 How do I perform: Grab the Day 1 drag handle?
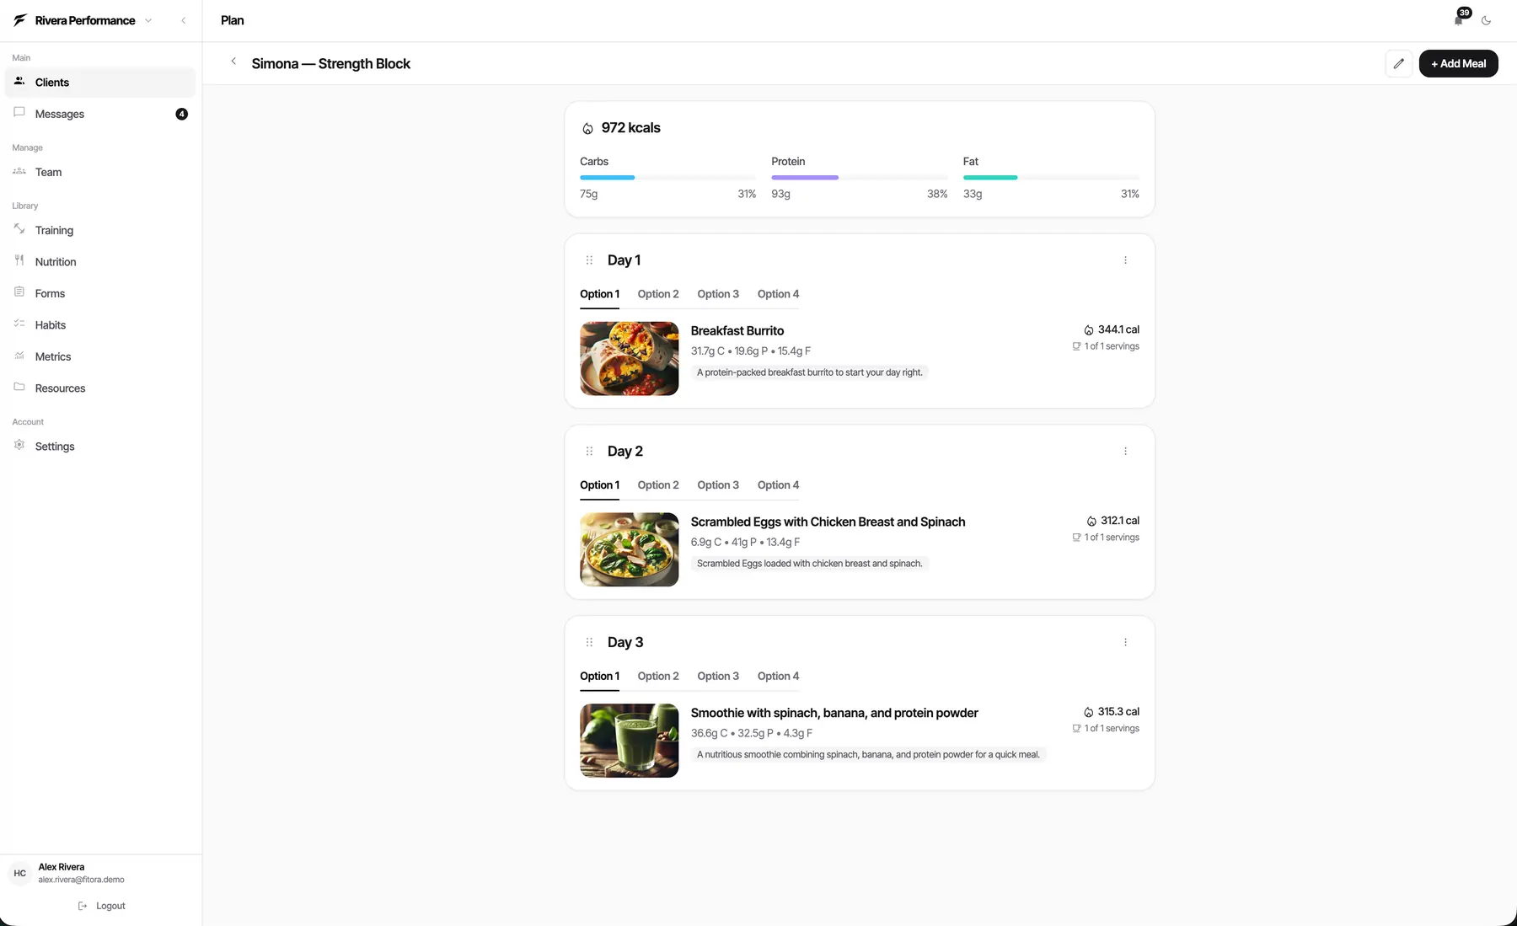[x=589, y=260]
